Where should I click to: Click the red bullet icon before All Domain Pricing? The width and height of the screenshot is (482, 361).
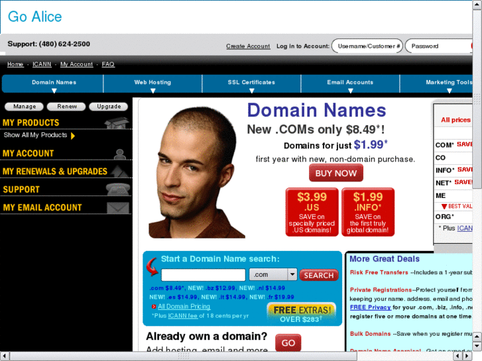click(154, 307)
